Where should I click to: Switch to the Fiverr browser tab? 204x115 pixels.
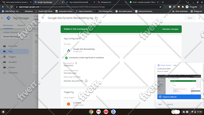point(144,2)
